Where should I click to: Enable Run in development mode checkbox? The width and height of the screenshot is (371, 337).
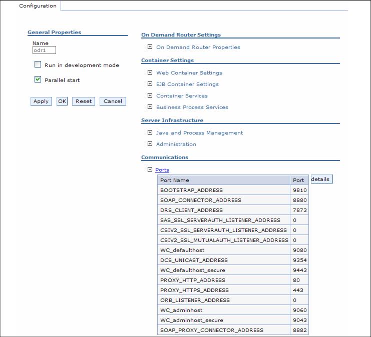click(38, 64)
